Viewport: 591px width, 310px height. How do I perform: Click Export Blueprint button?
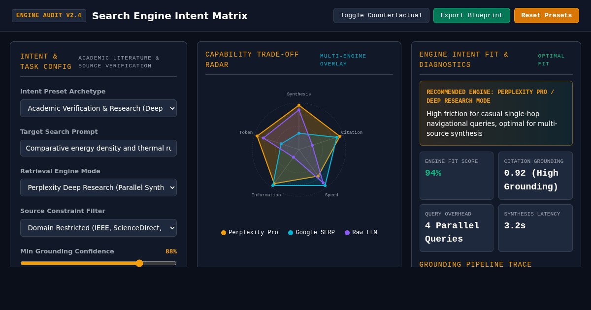pos(472,15)
